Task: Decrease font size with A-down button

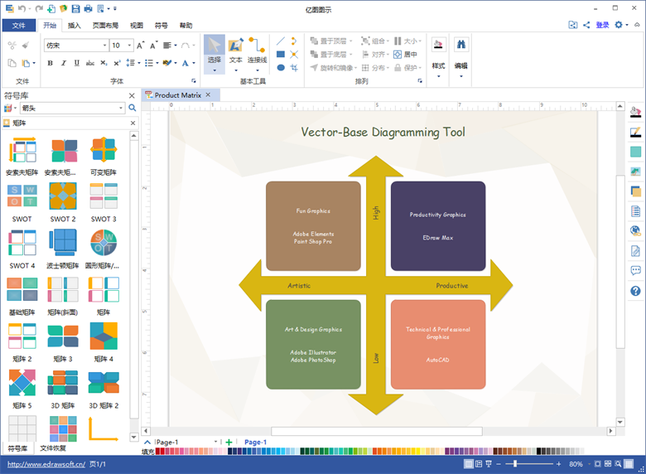Action: tap(154, 46)
